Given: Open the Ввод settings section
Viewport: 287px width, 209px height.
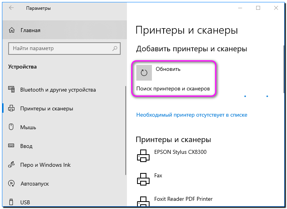Looking at the screenshot, I should [x=26, y=146].
